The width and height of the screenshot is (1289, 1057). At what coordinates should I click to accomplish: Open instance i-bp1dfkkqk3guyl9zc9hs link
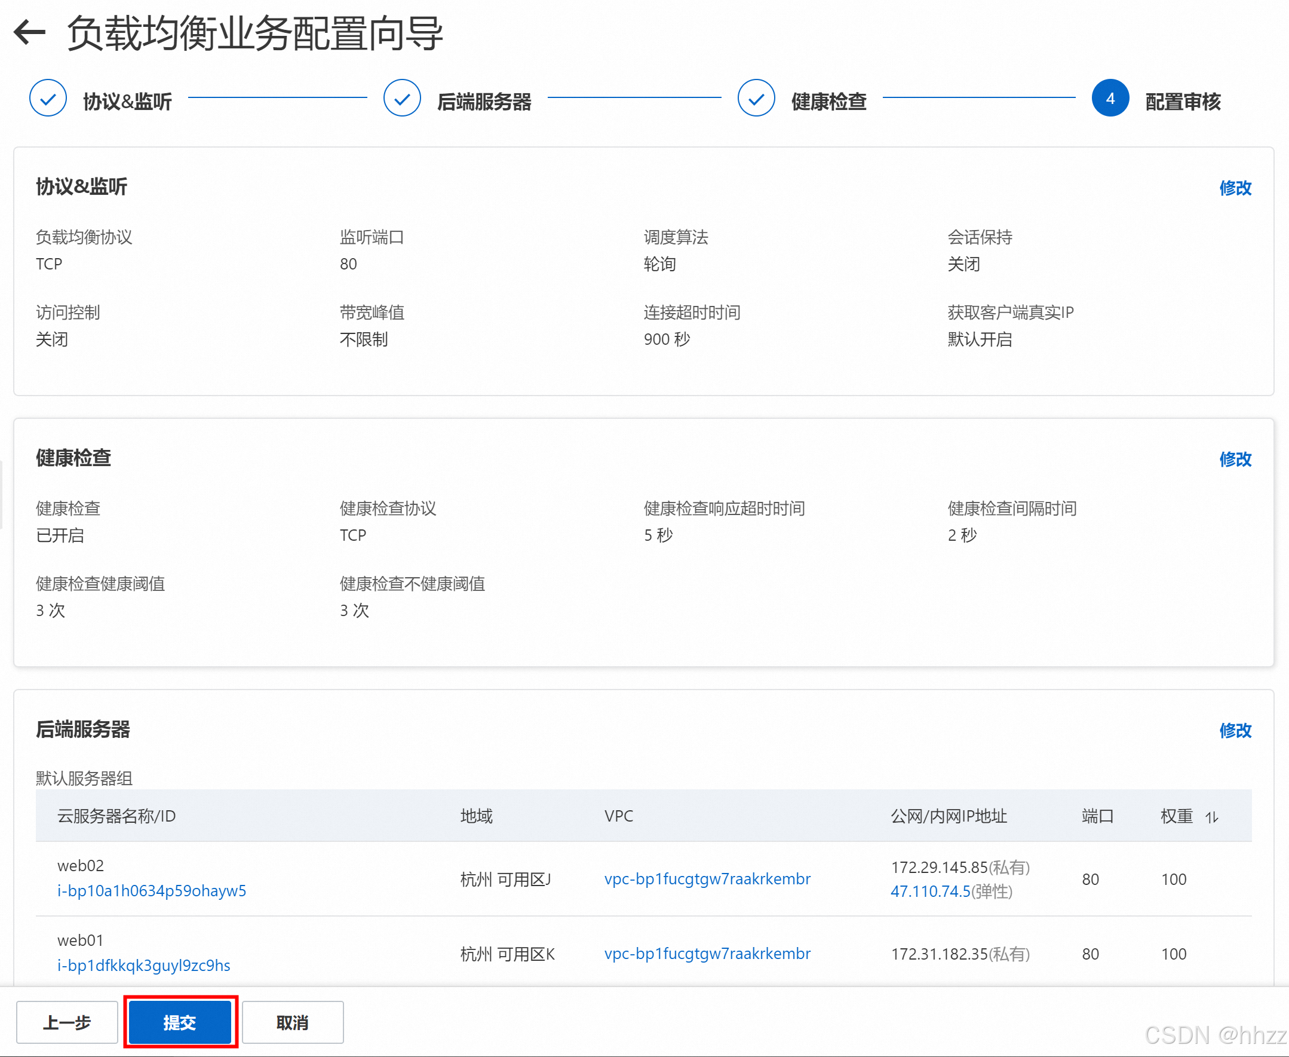coord(143,965)
